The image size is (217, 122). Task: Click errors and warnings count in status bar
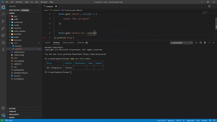click(x=9, y=121)
